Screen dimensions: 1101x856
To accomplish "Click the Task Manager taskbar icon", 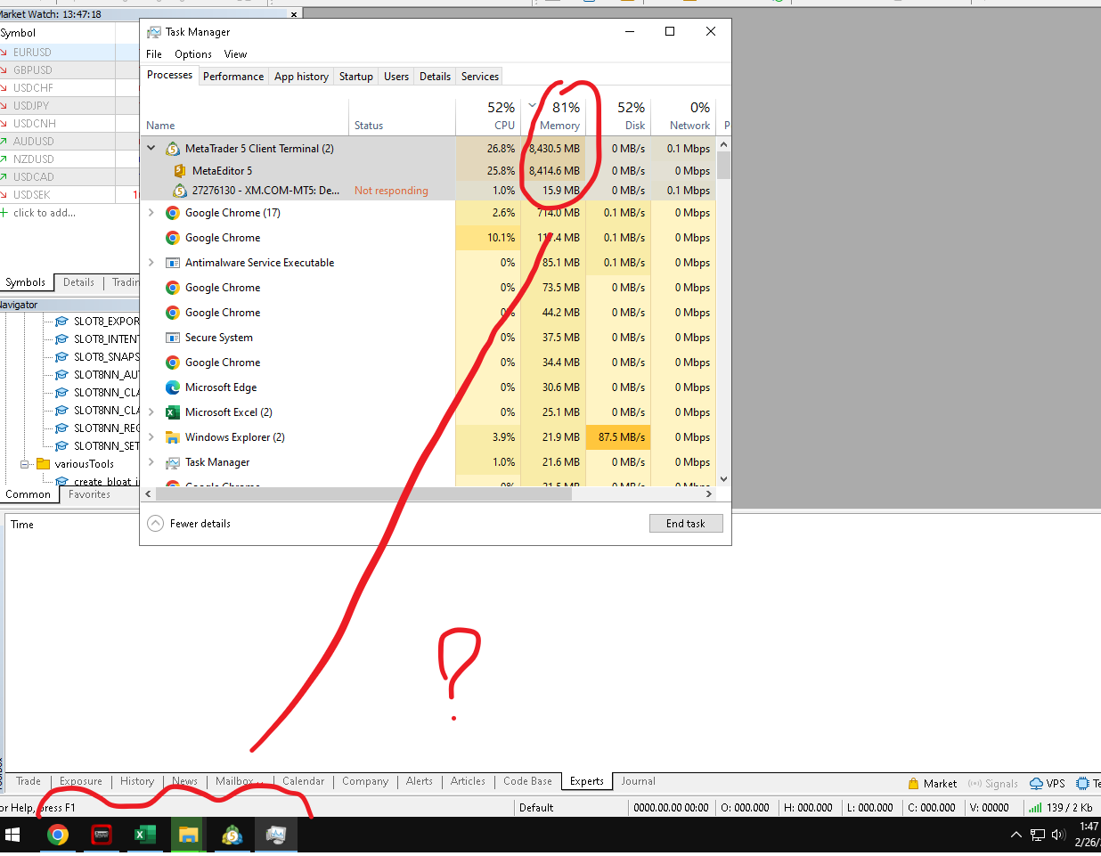I will [x=276, y=835].
